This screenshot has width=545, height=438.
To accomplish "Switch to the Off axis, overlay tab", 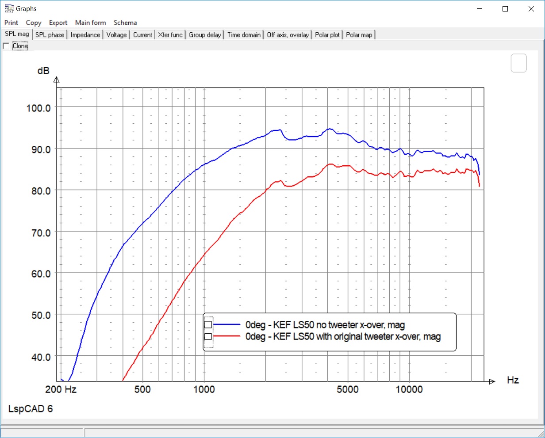I will pyautogui.click(x=288, y=34).
